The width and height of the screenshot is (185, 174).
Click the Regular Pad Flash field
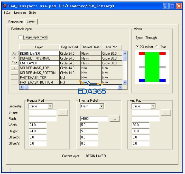(43, 119)
